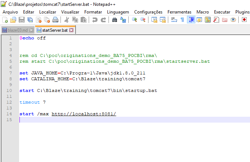Toggle synchronized vertical scrolling icon
250x162 pixels.
(154, 20)
